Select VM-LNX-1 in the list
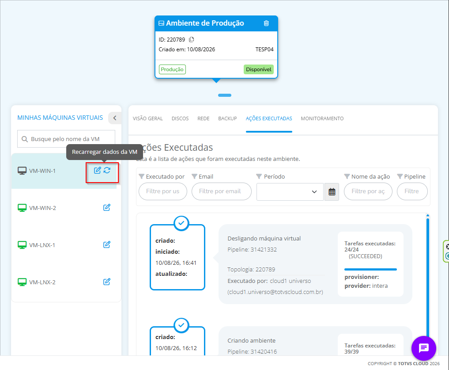 coord(64,245)
